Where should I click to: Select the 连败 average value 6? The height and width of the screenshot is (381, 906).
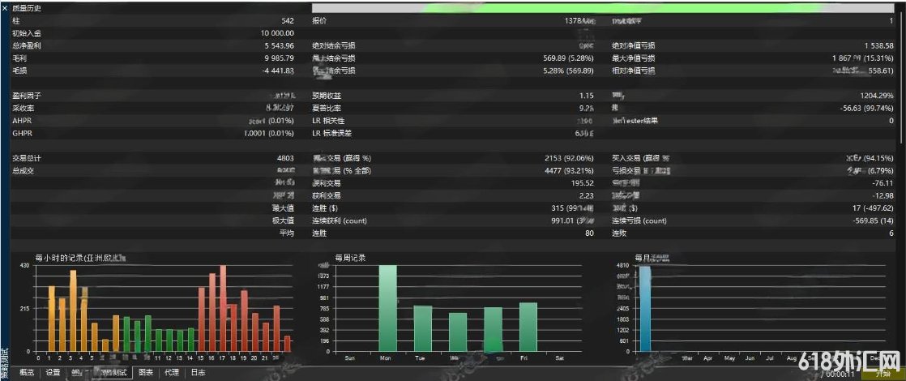[891, 233]
